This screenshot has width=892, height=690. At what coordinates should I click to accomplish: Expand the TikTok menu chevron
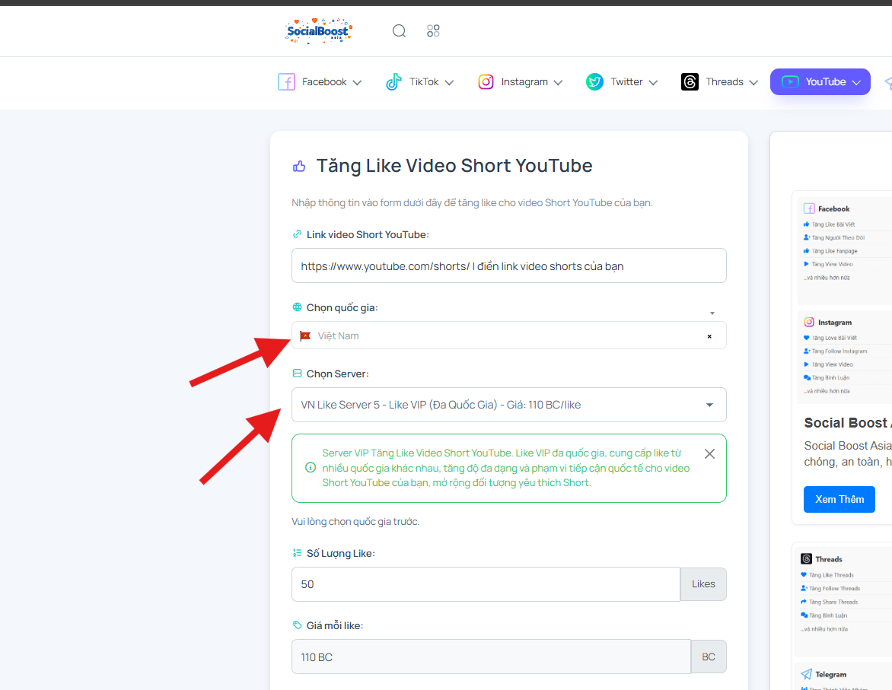coord(449,82)
